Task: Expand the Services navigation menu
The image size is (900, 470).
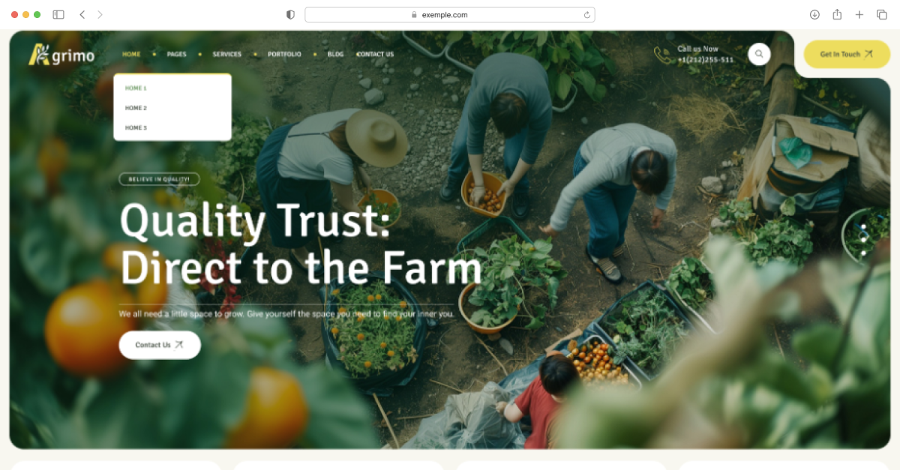Action: (226, 54)
